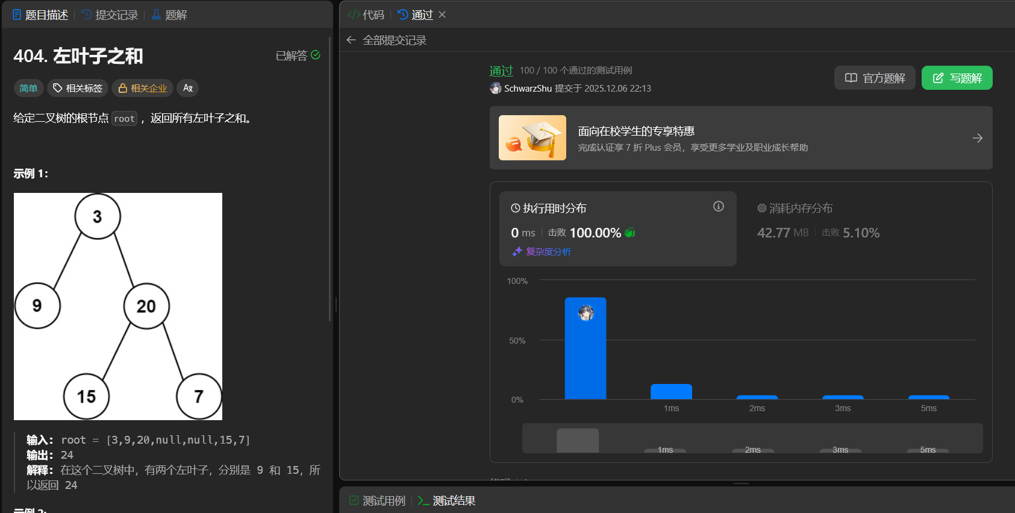Switch to the 代码 tab

click(x=366, y=14)
